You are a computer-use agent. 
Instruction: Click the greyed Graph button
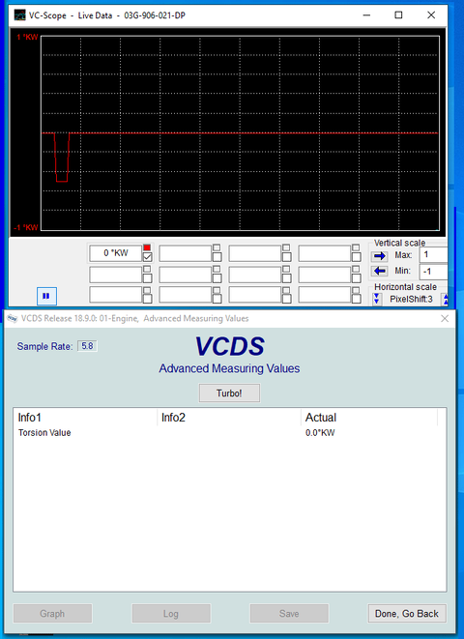(x=52, y=613)
